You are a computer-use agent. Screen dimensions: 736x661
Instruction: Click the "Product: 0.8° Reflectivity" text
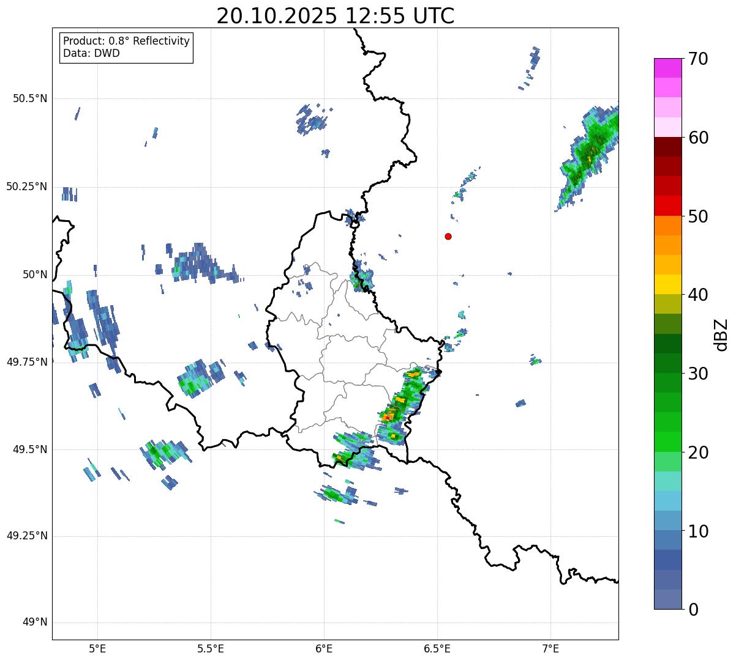(x=126, y=41)
